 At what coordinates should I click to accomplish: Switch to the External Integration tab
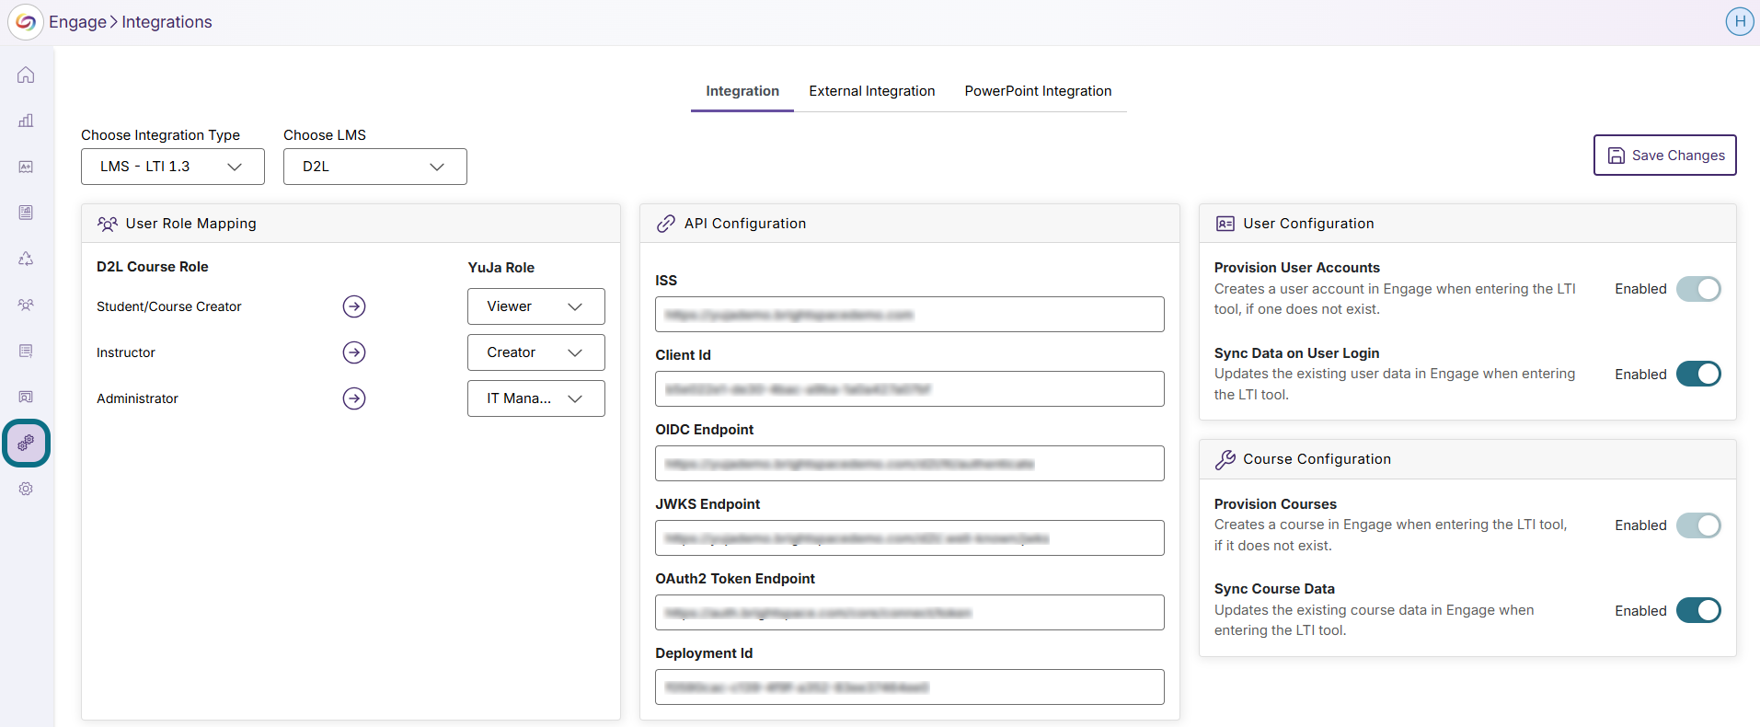pyautogui.click(x=872, y=91)
